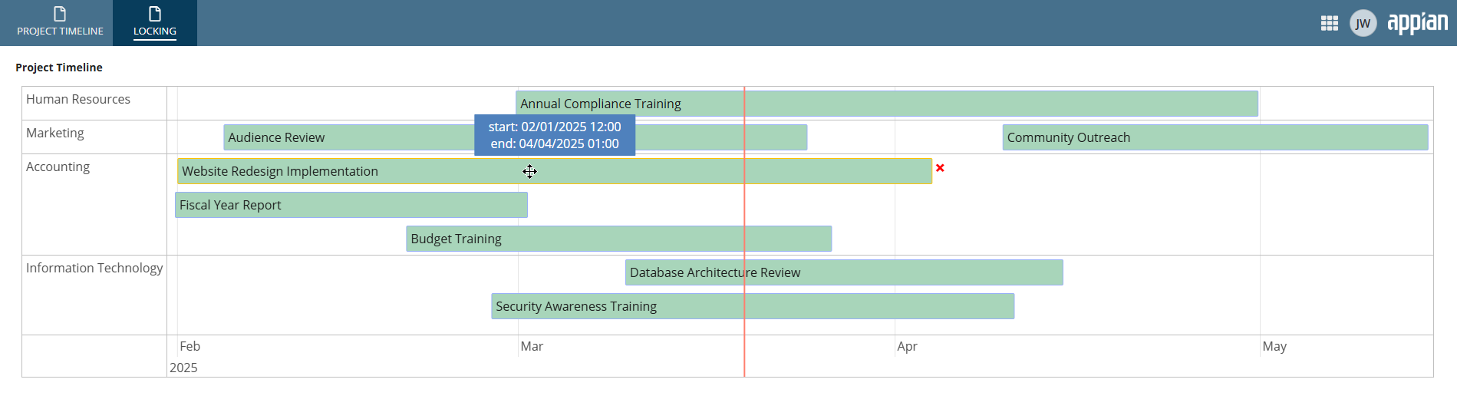Select the Budget Training bar
The height and width of the screenshot is (409, 1457).
tap(619, 239)
